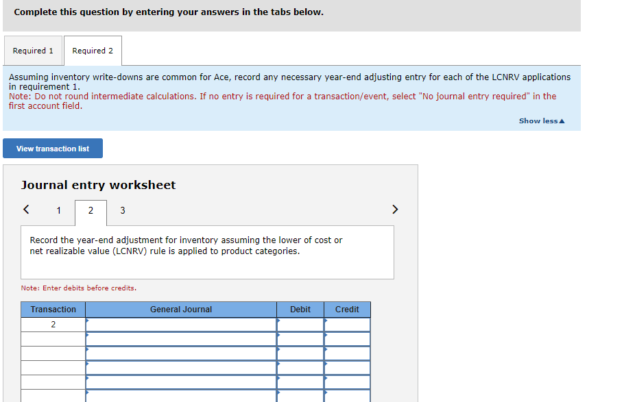
Task: Click third row Credit amount field
Action: (x=347, y=353)
